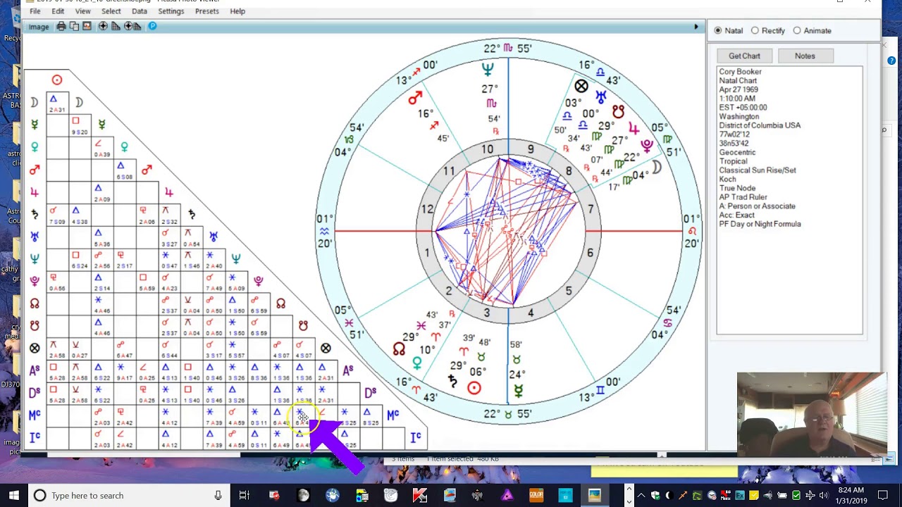This screenshot has width=902, height=507.
Task: Open the Edit menu
Action: click(58, 11)
